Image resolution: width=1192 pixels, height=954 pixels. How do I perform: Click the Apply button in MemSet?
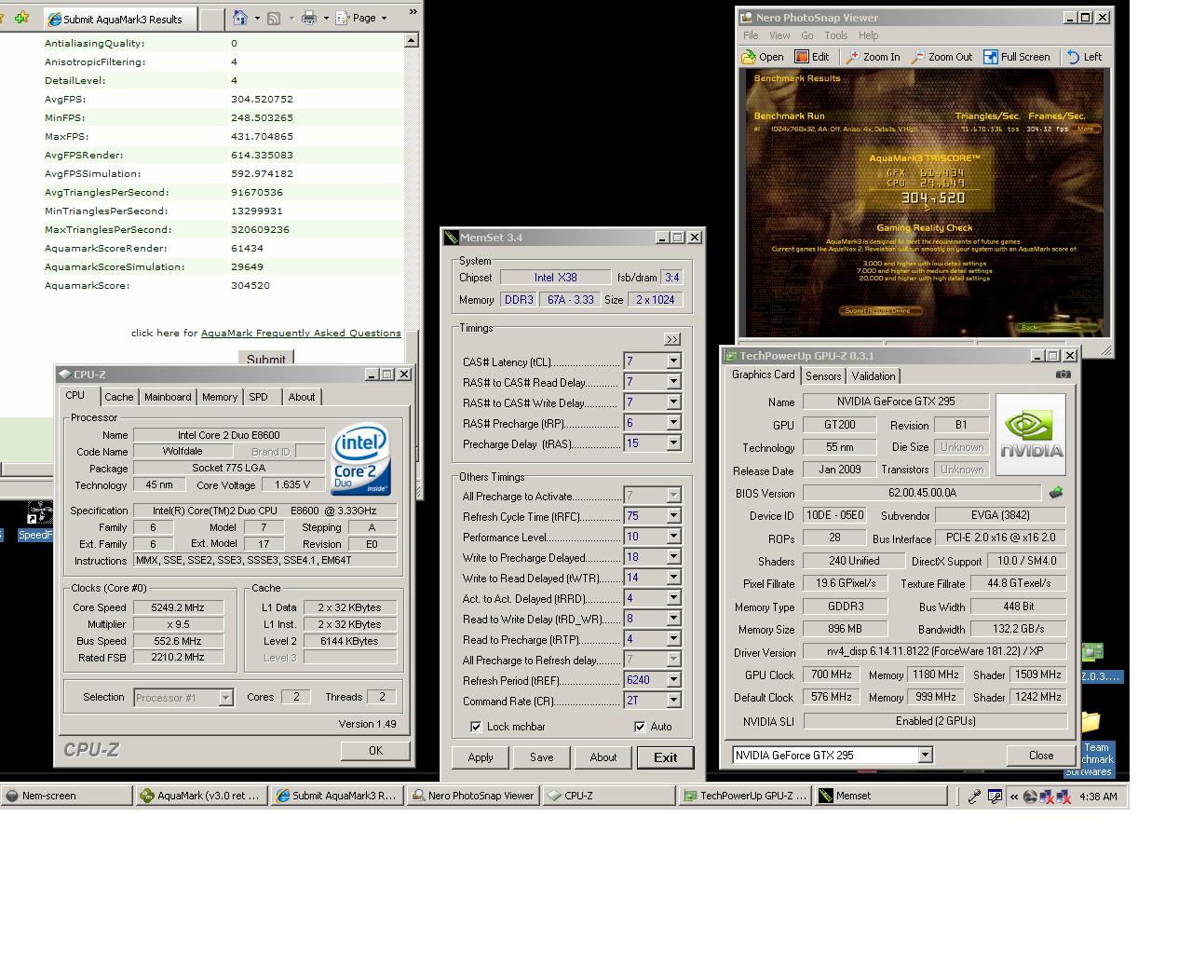pos(481,757)
